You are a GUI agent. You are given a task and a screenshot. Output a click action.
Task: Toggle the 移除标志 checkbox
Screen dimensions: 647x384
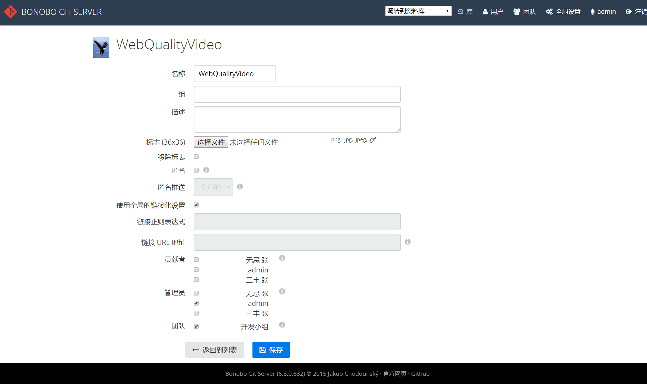pyautogui.click(x=196, y=157)
